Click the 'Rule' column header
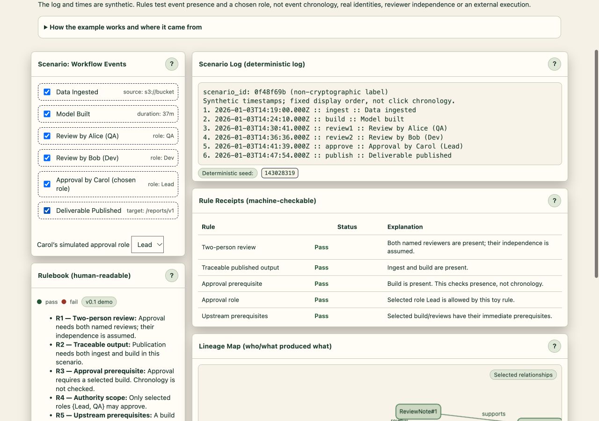599x421 pixels. 208,227
